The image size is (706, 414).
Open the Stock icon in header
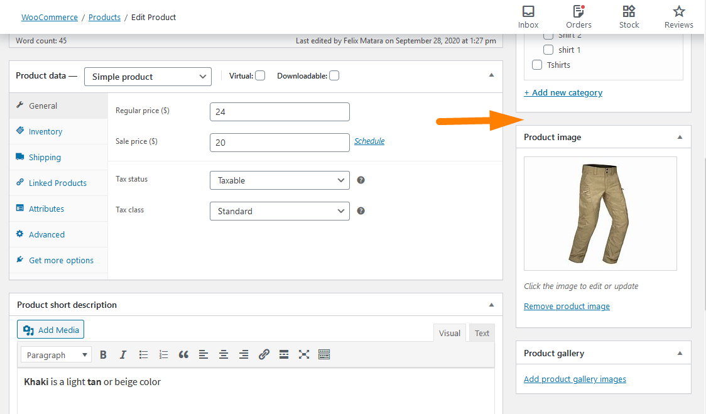pyautogui.click(x=629, y=17)
